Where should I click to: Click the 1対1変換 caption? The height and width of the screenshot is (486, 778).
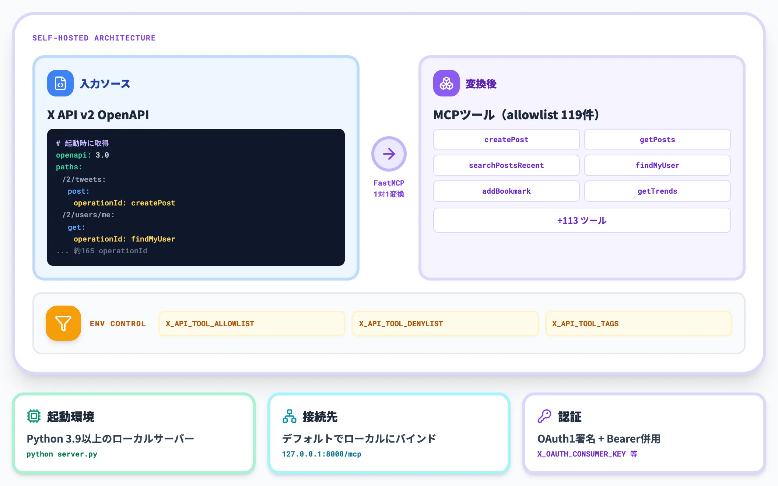pyautogui.click(x=389, y=194)
